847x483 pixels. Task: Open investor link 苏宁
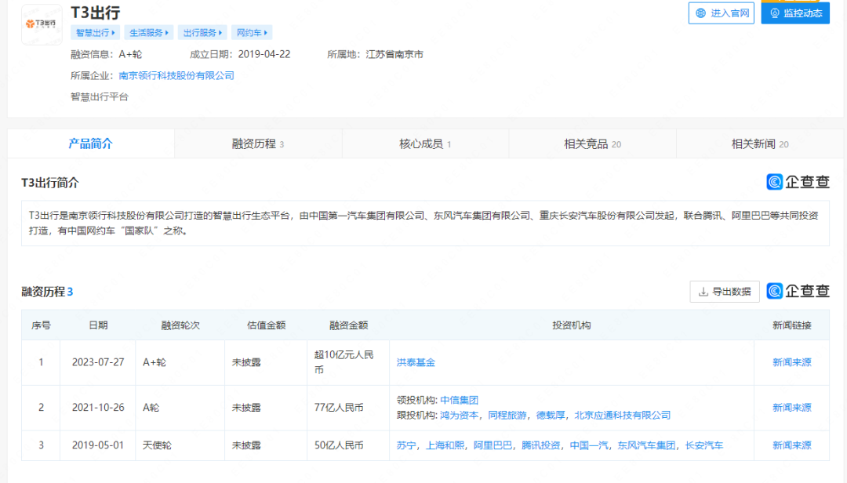coord(406,445)
